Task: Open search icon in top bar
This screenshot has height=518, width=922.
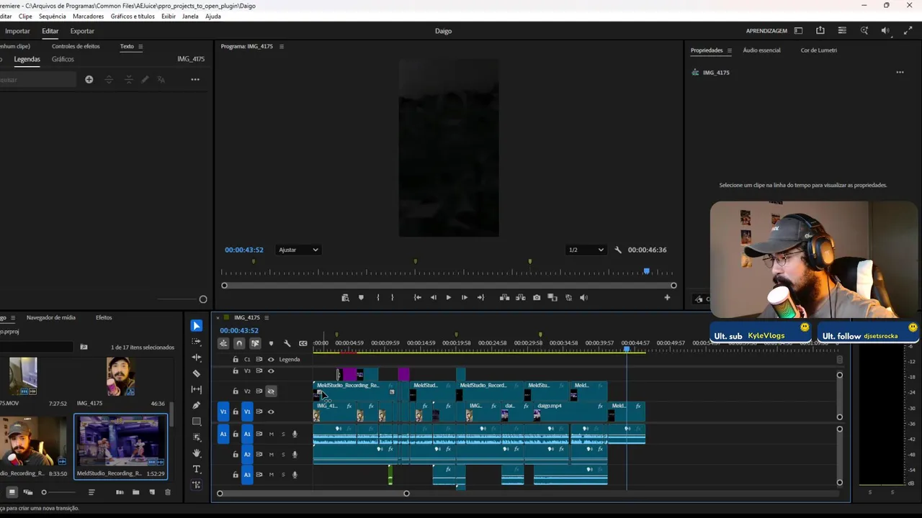Action: click(864, 31)
